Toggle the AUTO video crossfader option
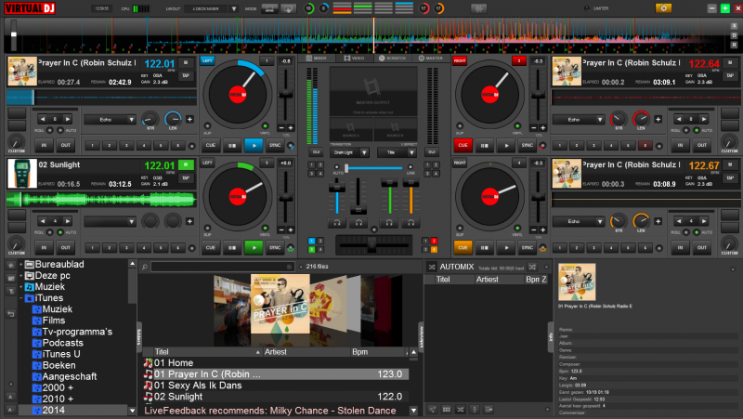 coord(337,167)
